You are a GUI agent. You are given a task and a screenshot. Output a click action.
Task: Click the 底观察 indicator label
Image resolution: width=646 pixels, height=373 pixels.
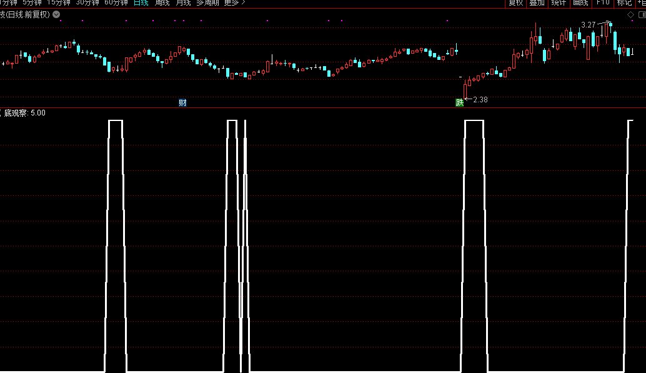pyautogui.click(x=16, y=113)
